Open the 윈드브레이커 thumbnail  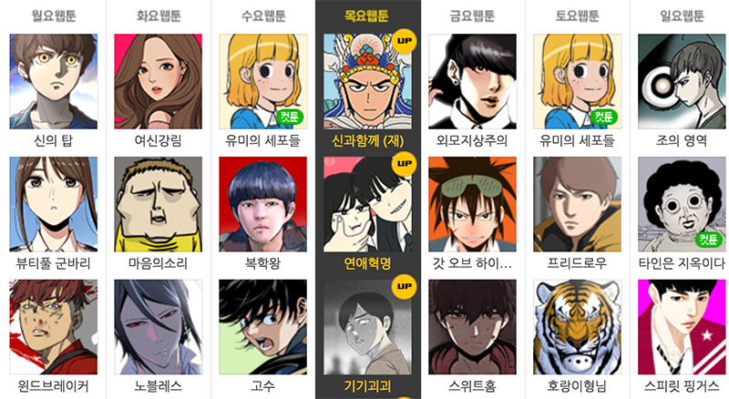pyautogui.click(x=54, y=327)
